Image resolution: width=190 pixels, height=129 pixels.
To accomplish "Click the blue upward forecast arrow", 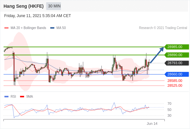I will [157, 55].
